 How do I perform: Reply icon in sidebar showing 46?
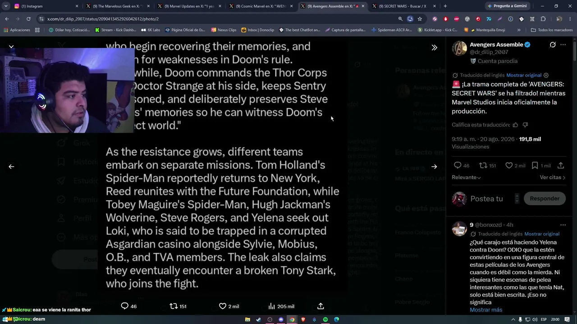click(458, 165)
